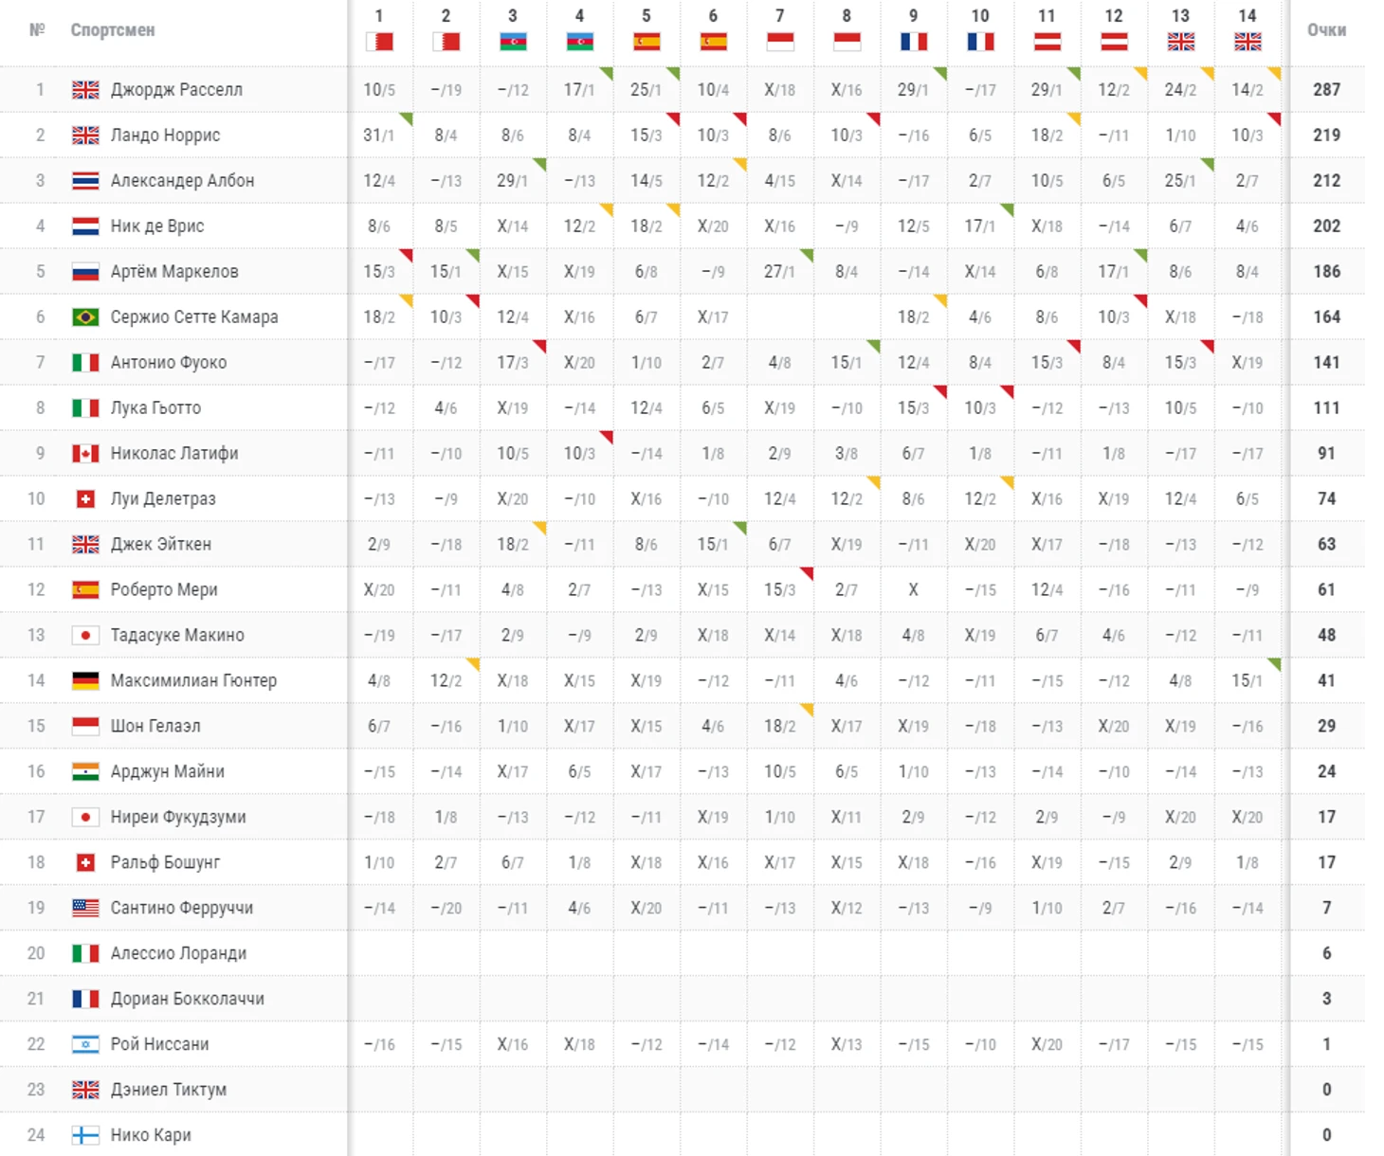The width and height of the screenshot is (1384, 1156).
Task: Click the UK flag under round 14
Action: (x=1247, y=42)
